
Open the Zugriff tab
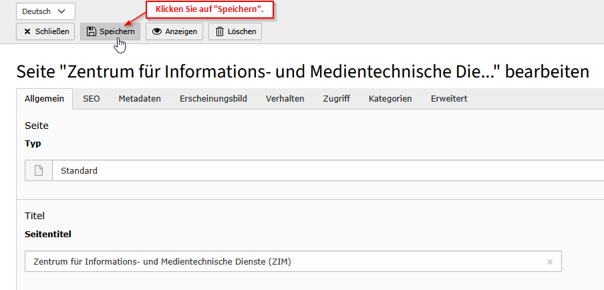click(x=336, y=99)
